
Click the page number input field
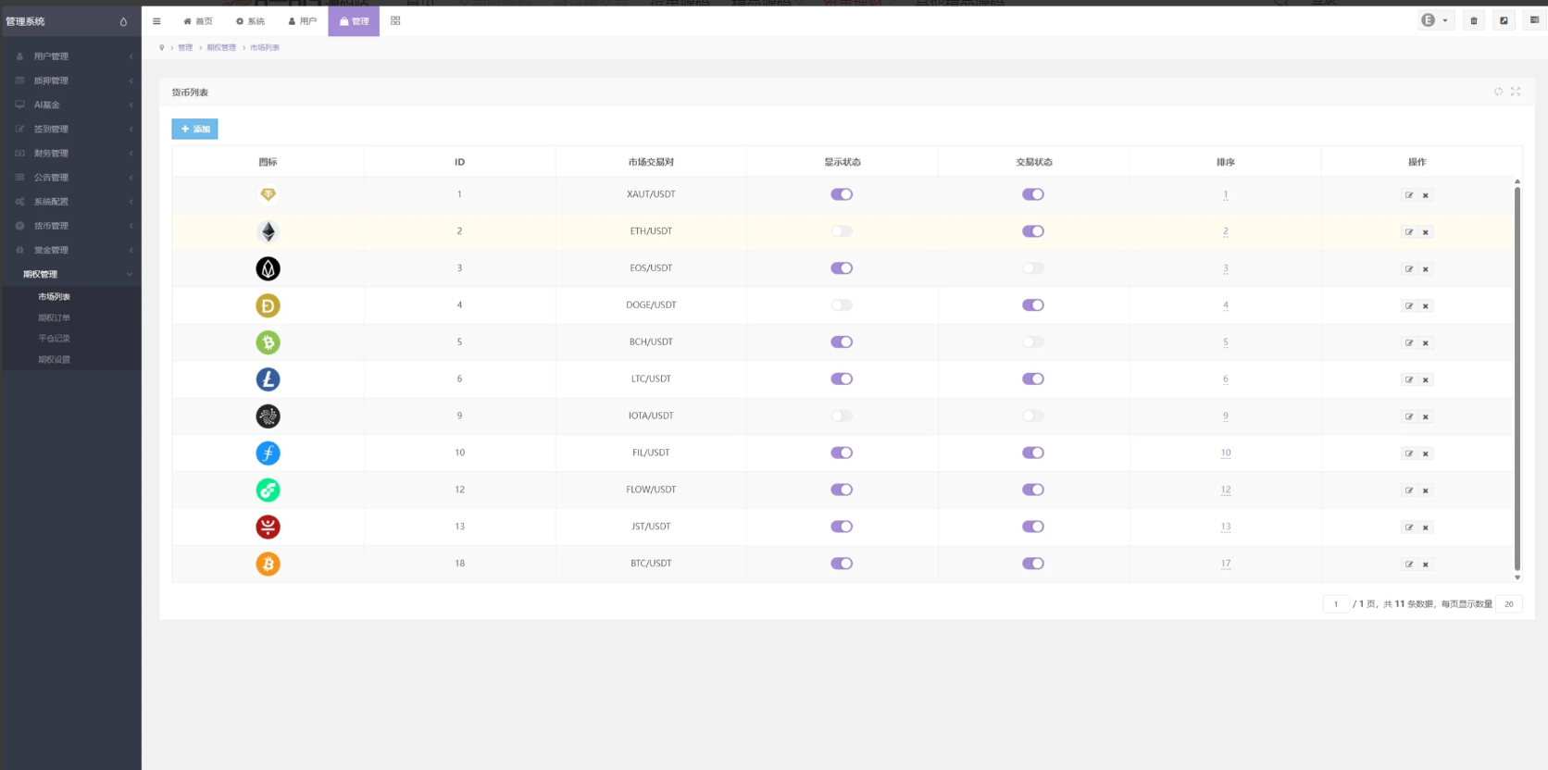tap(1336, 604)
